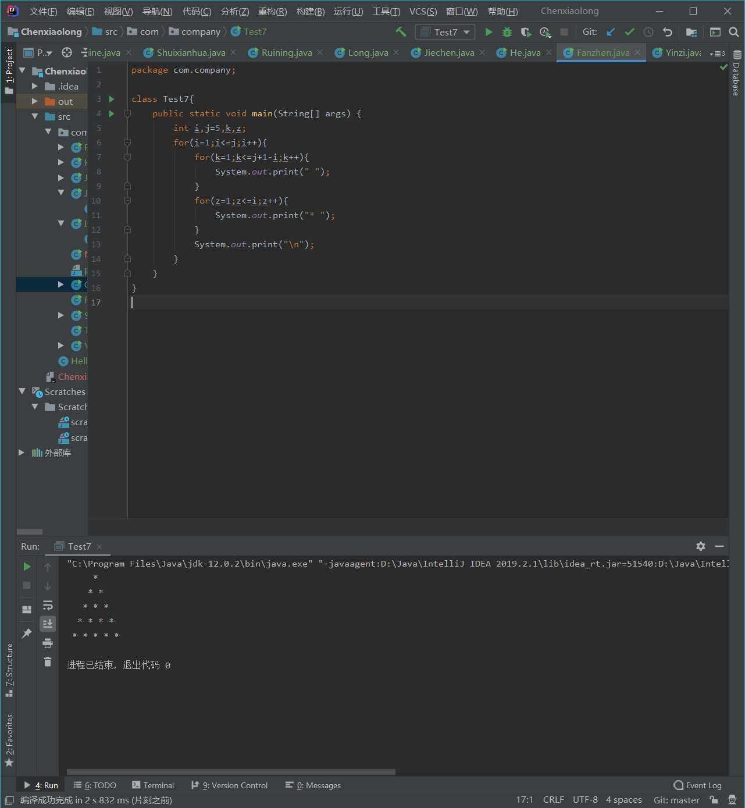Clear run console with trash icon
This screenshot has width=745, height=808.
pos(48,662)
